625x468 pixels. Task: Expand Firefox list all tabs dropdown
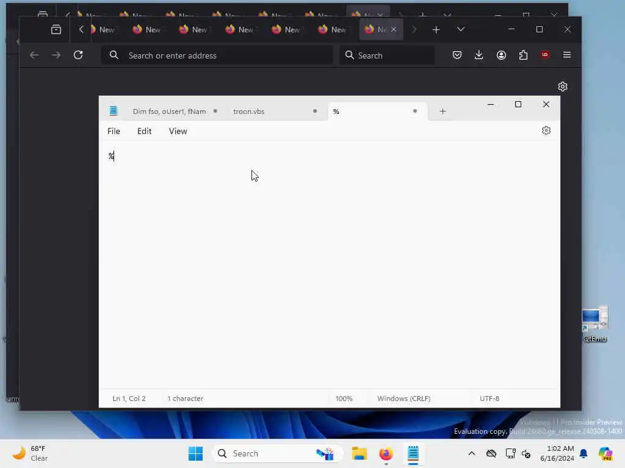click(461, 29)
